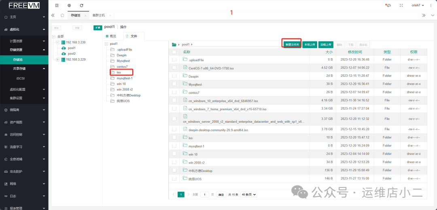Image resolution: width=437 pixels, height=210 pixels.
Task: Open the vertical three-dot menu
Action: (x=430, y=5)
